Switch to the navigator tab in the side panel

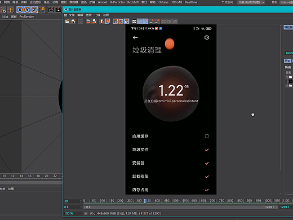pyautogui.click(x=288, y=28)
